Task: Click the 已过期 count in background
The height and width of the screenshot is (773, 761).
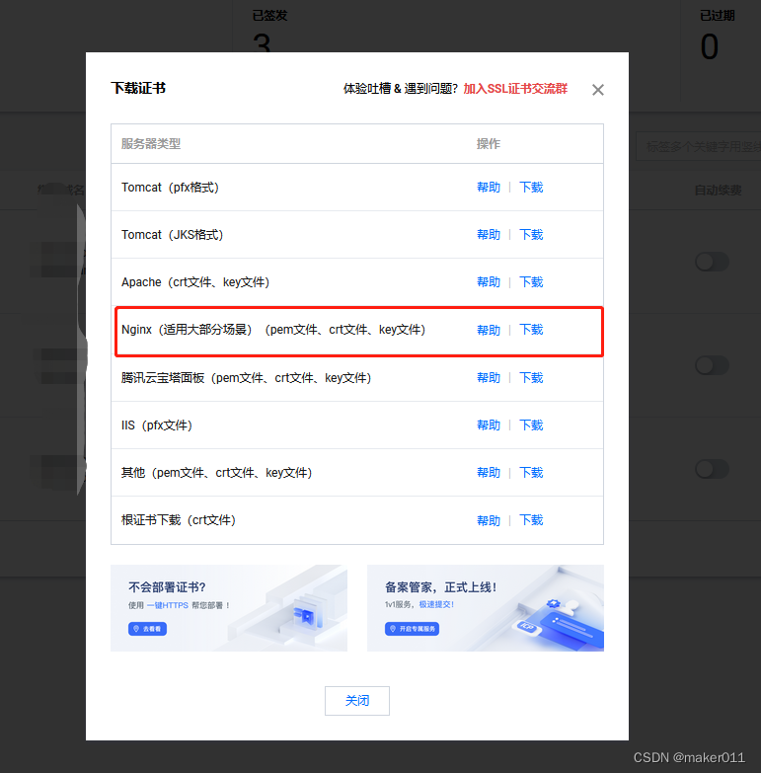Action: [710, 46]
